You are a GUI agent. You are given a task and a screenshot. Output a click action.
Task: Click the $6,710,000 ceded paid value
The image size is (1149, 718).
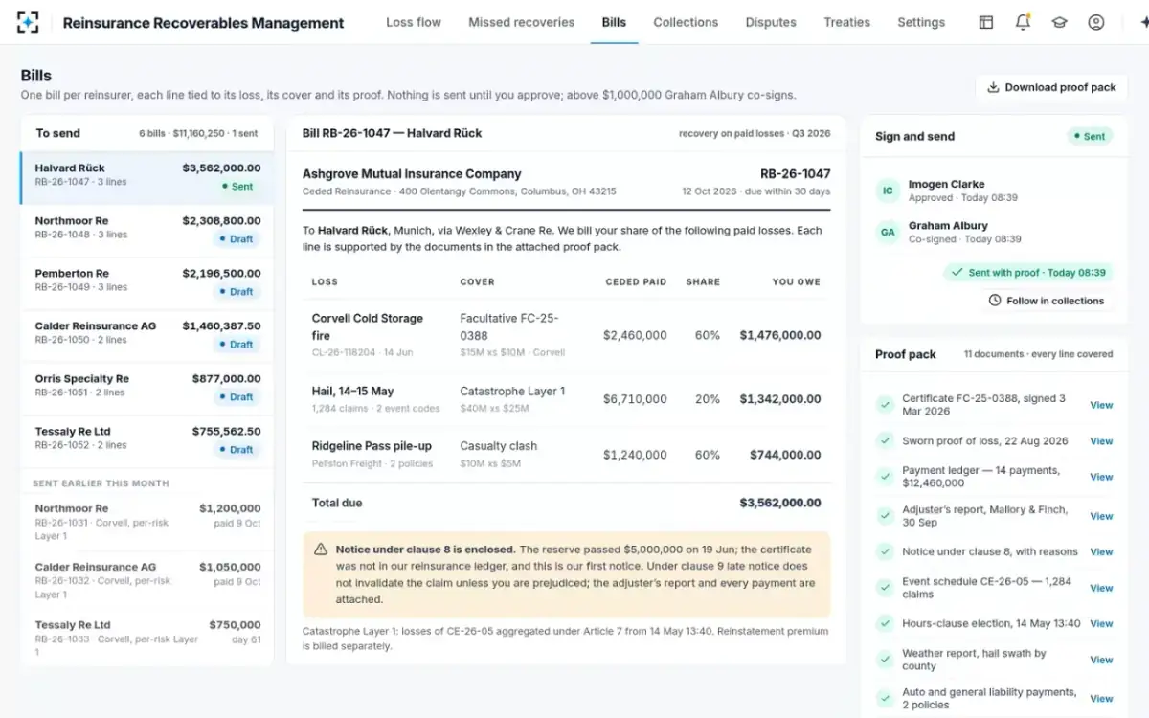pyautogui.click(x=635, y=399)
